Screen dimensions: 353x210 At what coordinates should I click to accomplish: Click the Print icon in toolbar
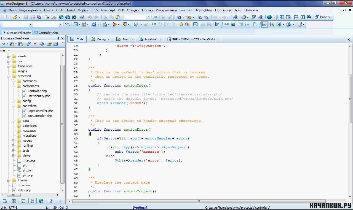pyautogui.click(x=82, y=17)
